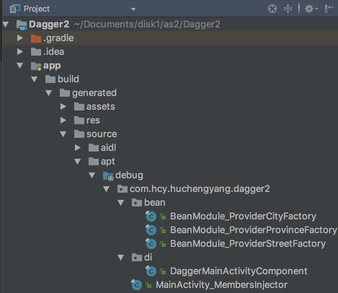
Task: Select the MainActivity_MembersInjector class
Action: [222, 285]
